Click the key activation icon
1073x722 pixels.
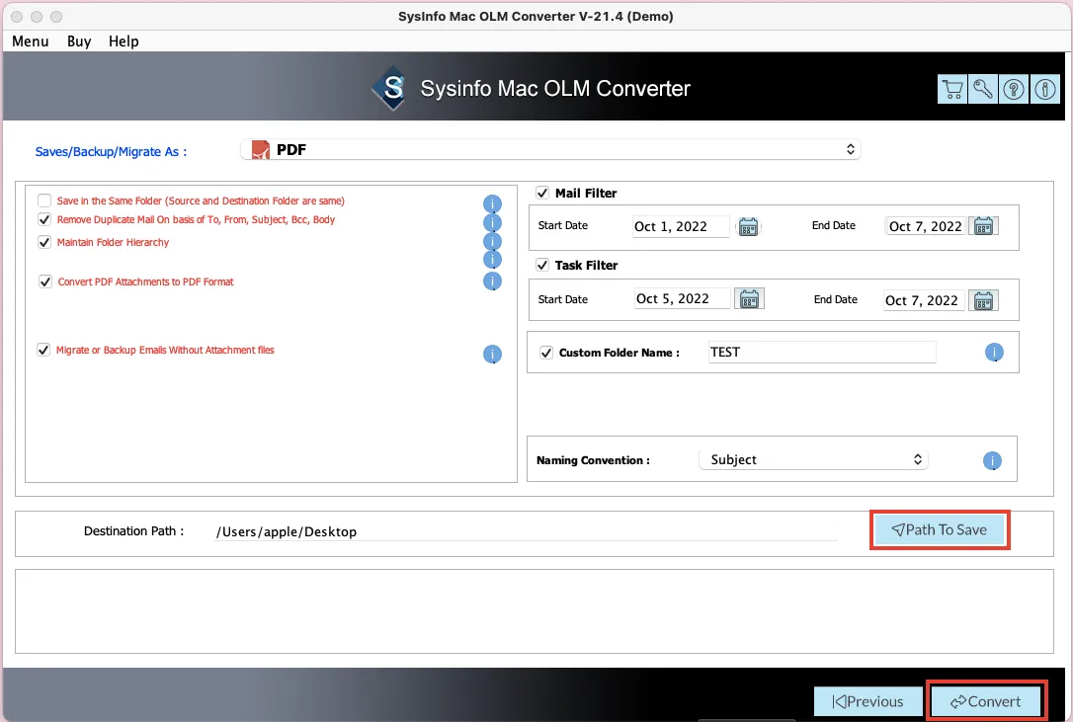pos(983,89)
